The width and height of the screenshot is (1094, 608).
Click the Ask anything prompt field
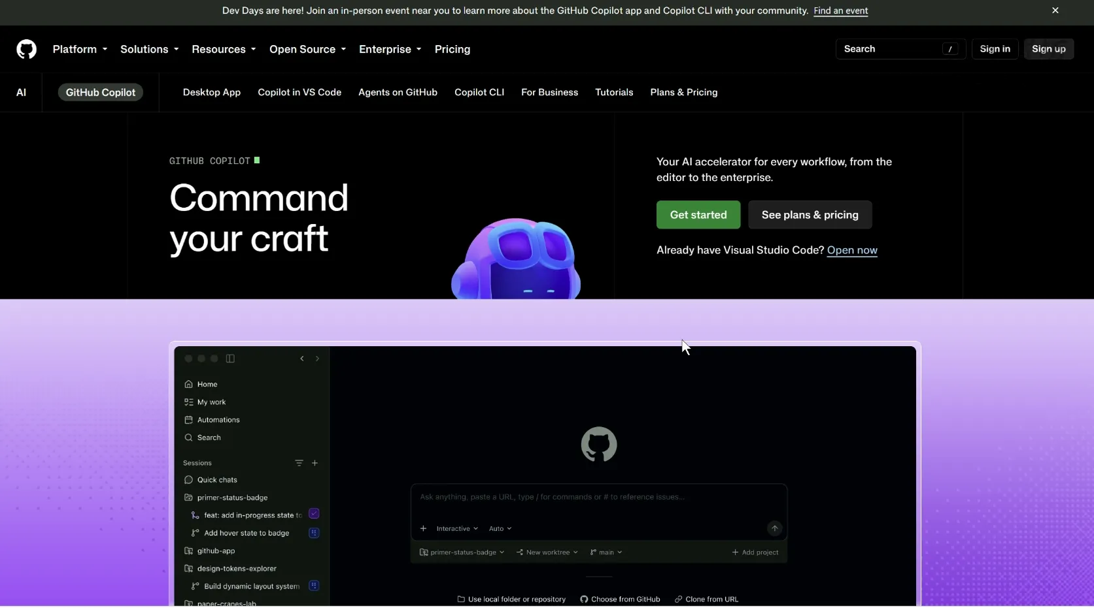pos(599,498)
